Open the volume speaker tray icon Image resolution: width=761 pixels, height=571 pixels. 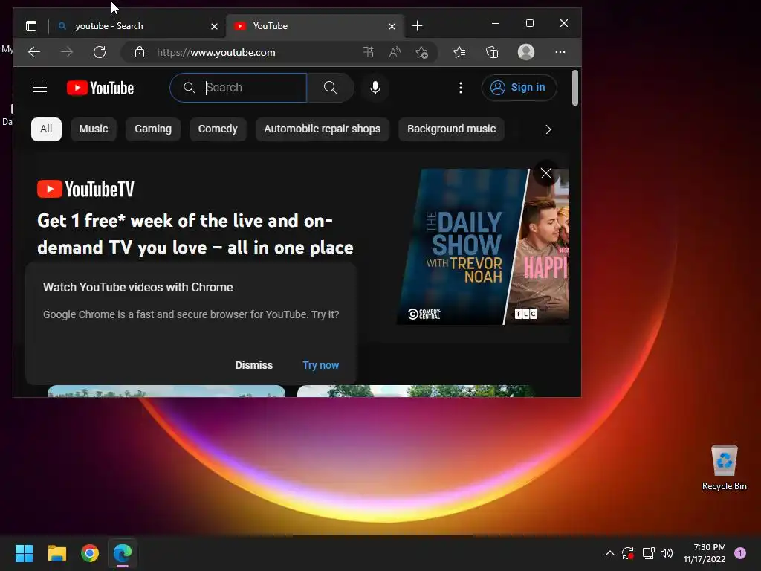[667, 553]
